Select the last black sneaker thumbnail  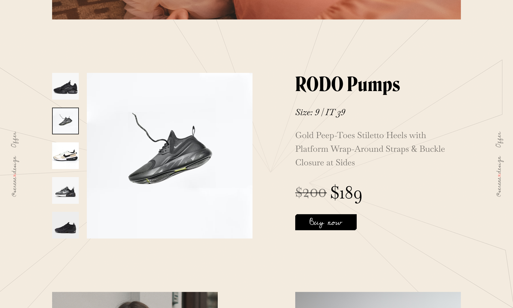[65, 225]
